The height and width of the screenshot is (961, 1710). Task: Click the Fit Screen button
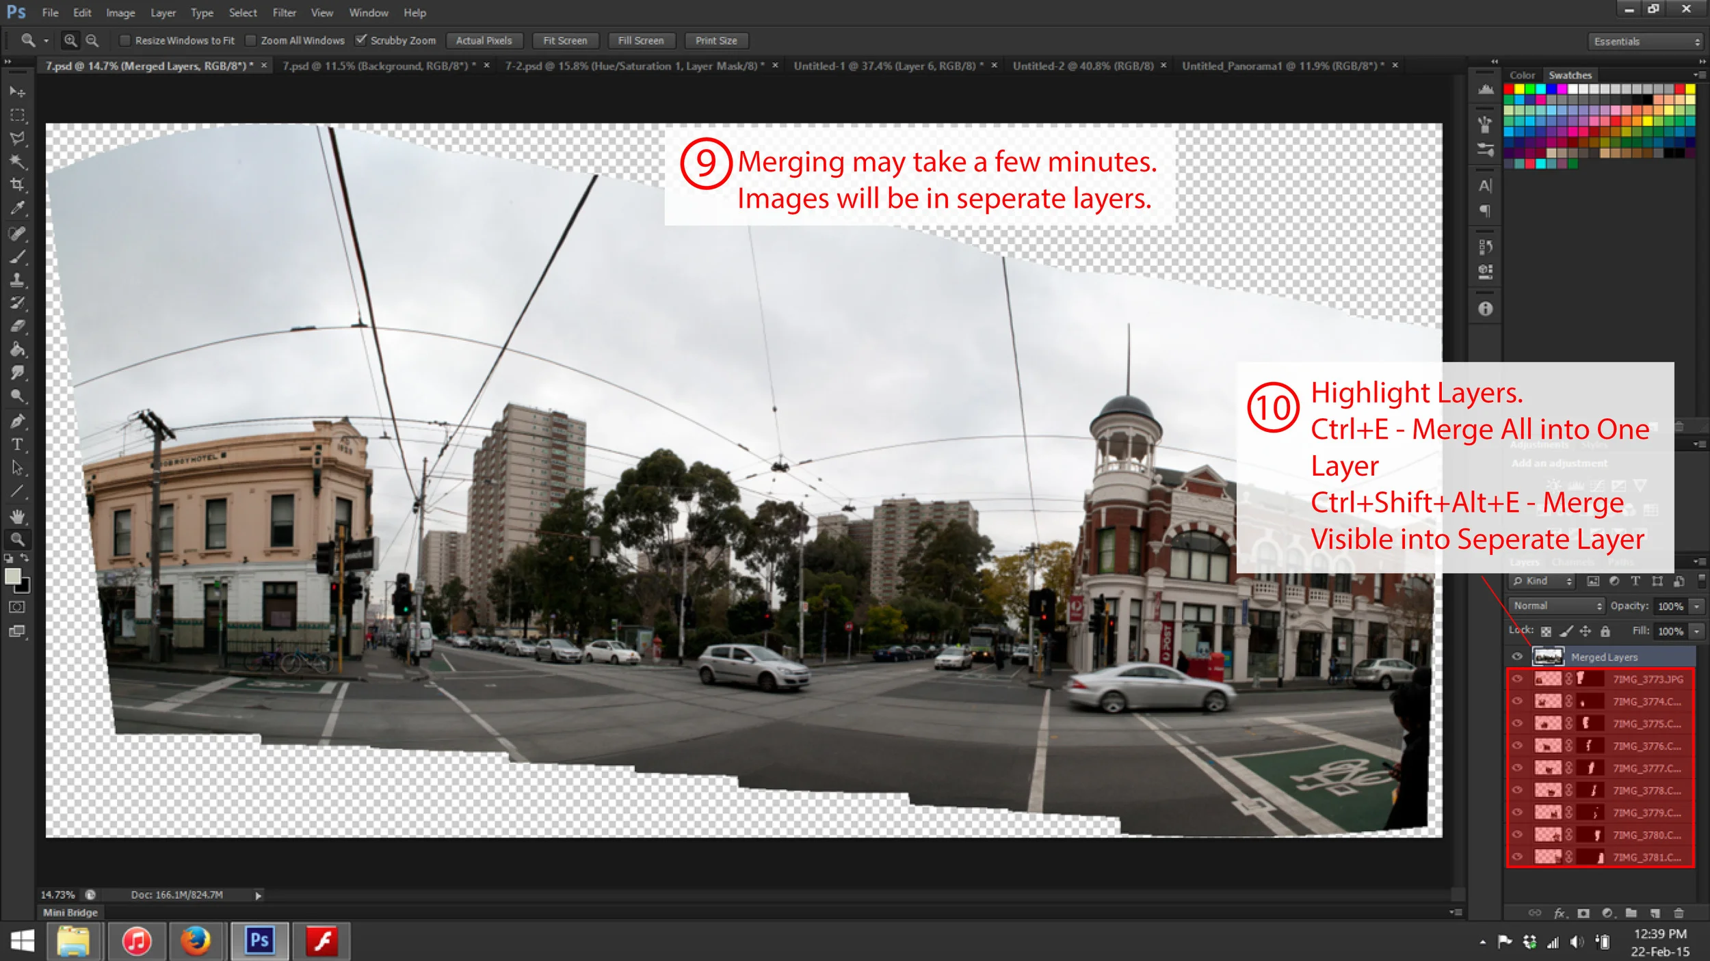pyautogui.click(x=565, y=40)
